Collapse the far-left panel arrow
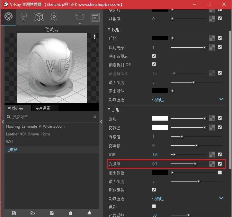Screen dimensions: 232x217 pos(3,122)
